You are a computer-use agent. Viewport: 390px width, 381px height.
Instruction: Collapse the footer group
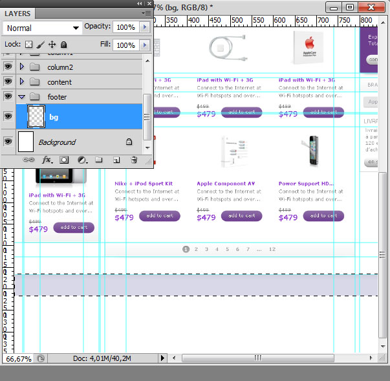[x=22, y=97]
